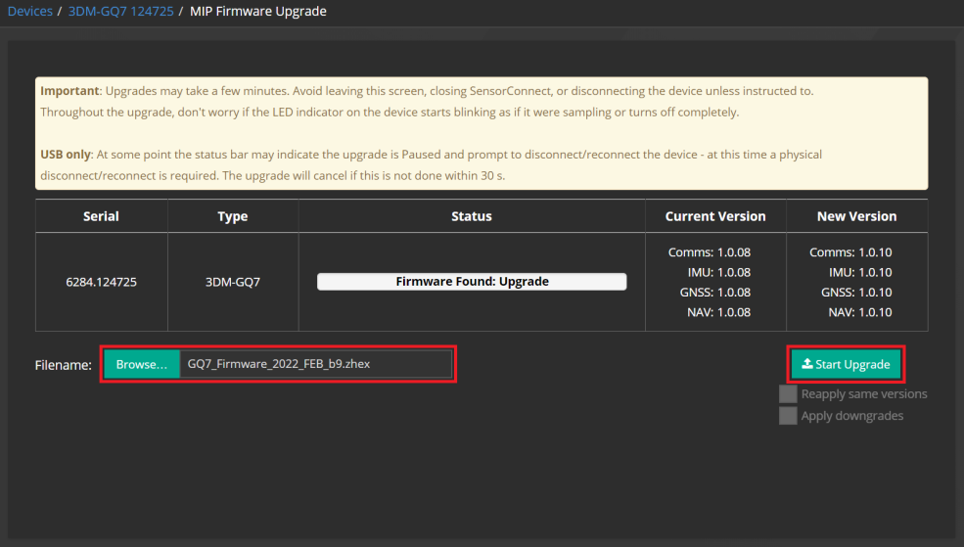Click the Important notice text
The height and width of the screenshot is (547, 964).
427,102
